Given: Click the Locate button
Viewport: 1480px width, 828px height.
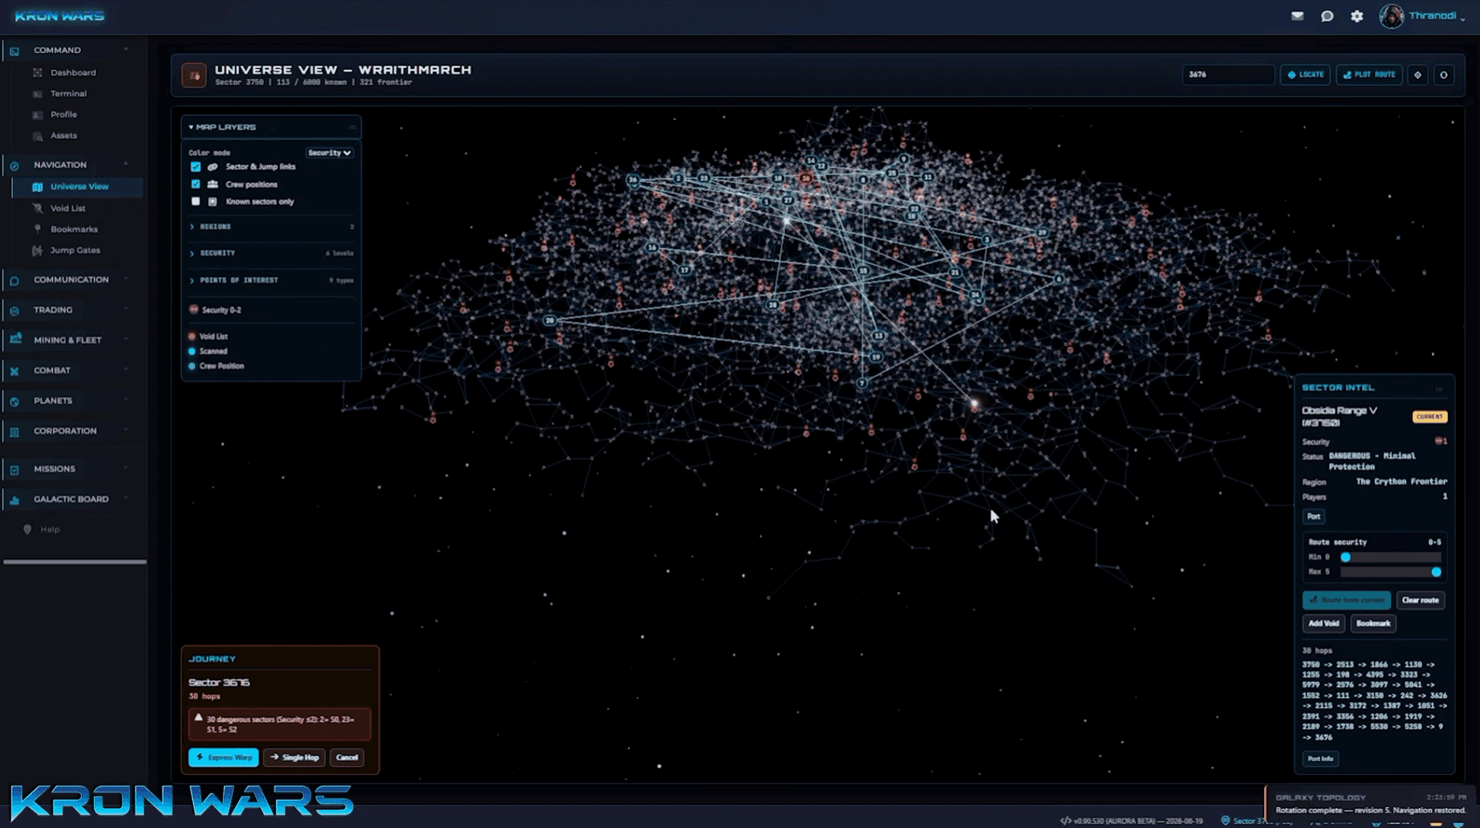Looking at the screenshot, I should (x=1305, y=75).
